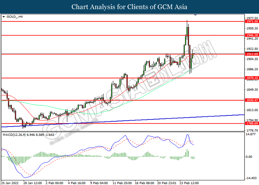
Task: Click the 2 Feb 00:00 date label
Action: [54, 183]
